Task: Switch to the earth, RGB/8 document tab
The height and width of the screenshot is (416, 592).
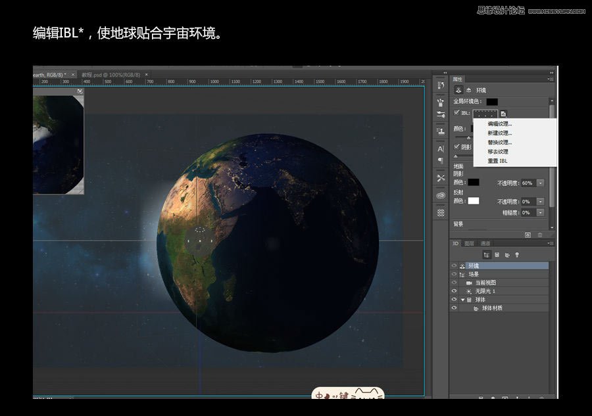Action: [x=49, y=75]
